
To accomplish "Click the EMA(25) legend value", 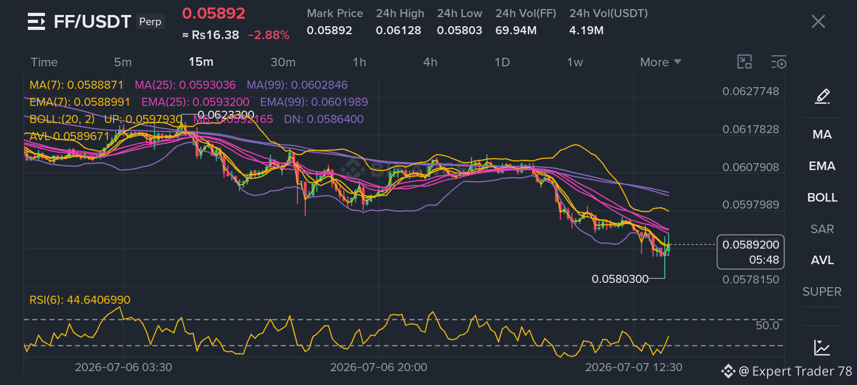I will pyautogui.click(x=196, y=102).
